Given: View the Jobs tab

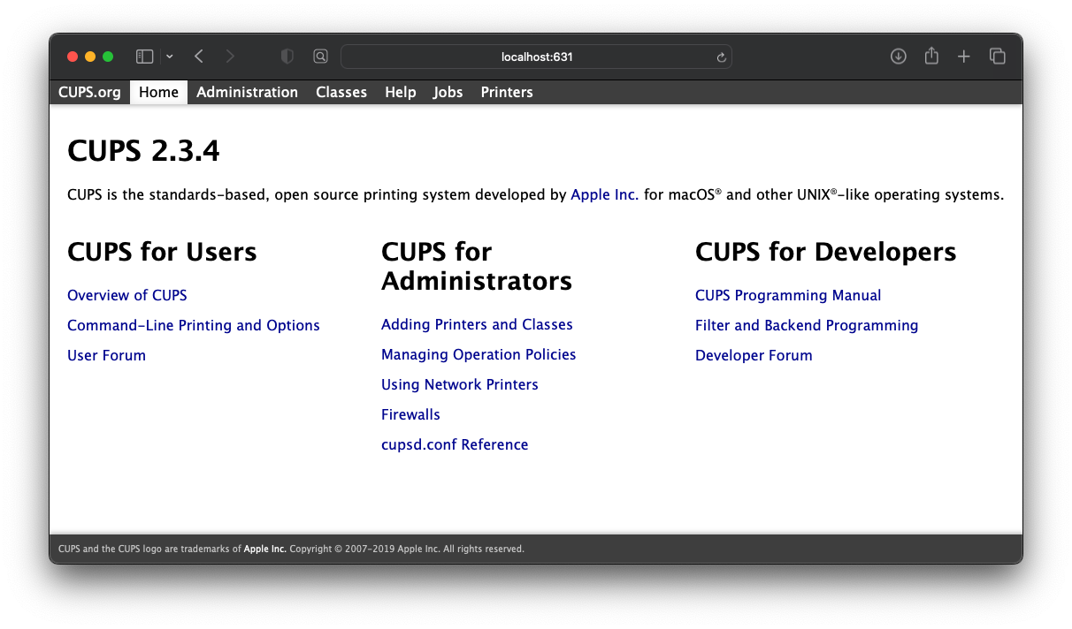Looking at the screenshot, I should [448, 92].
